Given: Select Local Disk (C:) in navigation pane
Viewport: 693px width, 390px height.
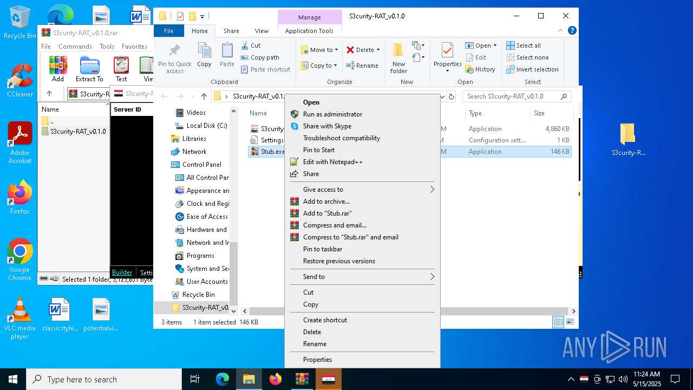Looking at the screenshot, I should click(x=200, y=126).
